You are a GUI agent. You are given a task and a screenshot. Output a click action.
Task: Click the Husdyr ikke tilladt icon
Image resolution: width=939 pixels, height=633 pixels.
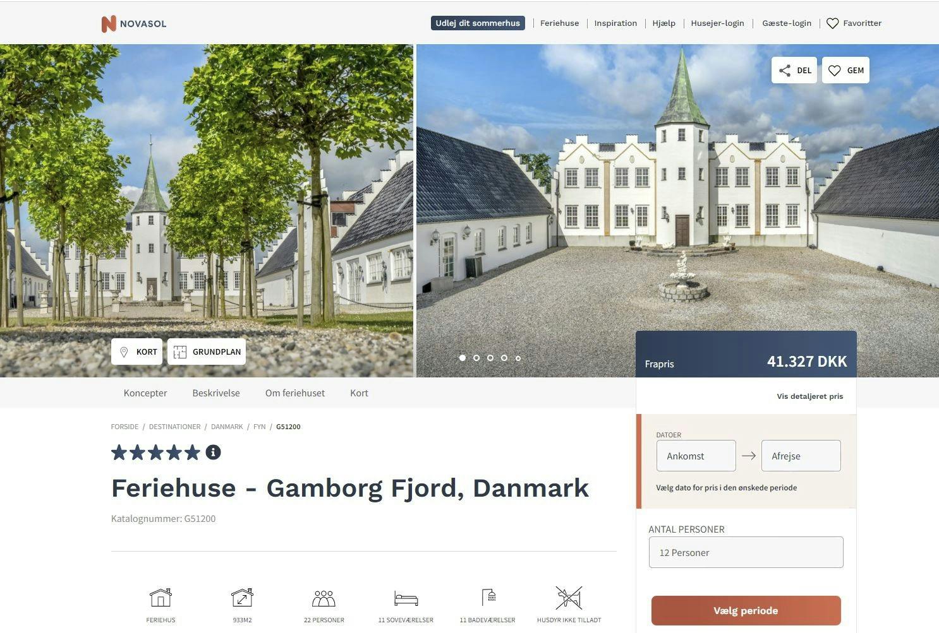point(569,597)
